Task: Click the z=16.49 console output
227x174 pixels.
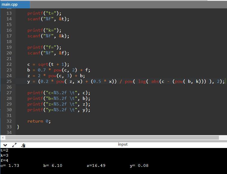Action: (x=96, y=166)
